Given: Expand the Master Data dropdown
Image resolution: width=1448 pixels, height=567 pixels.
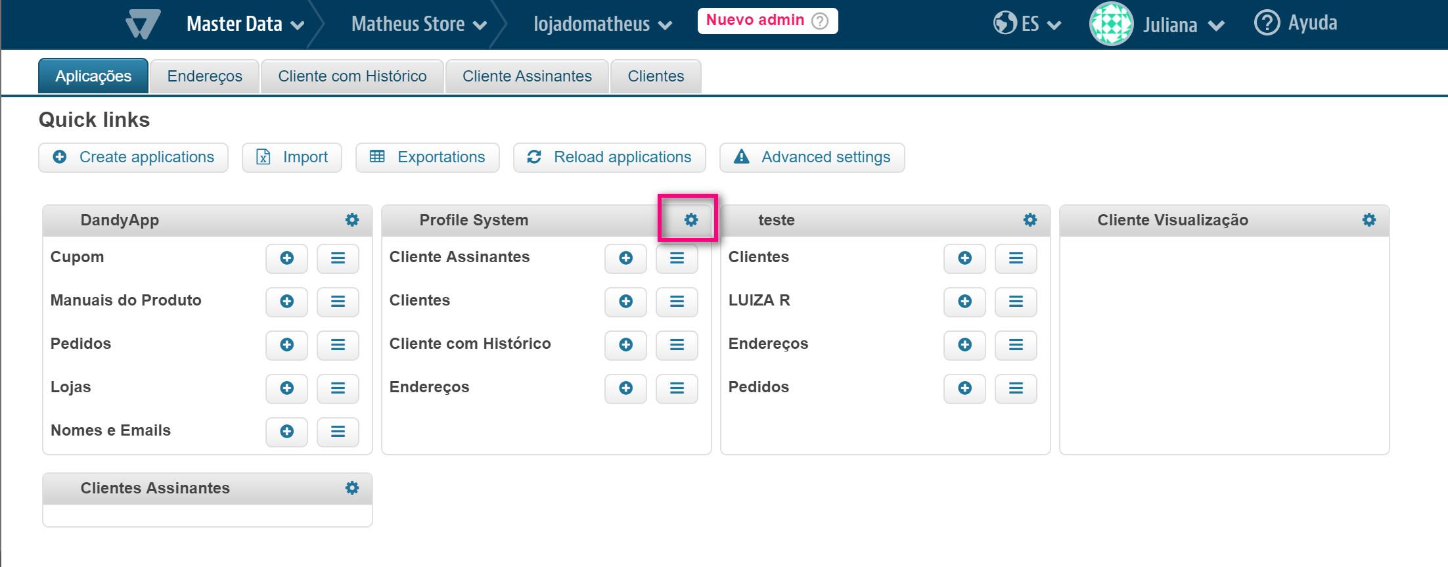Looking at the screenshot, I should [245, 24].
